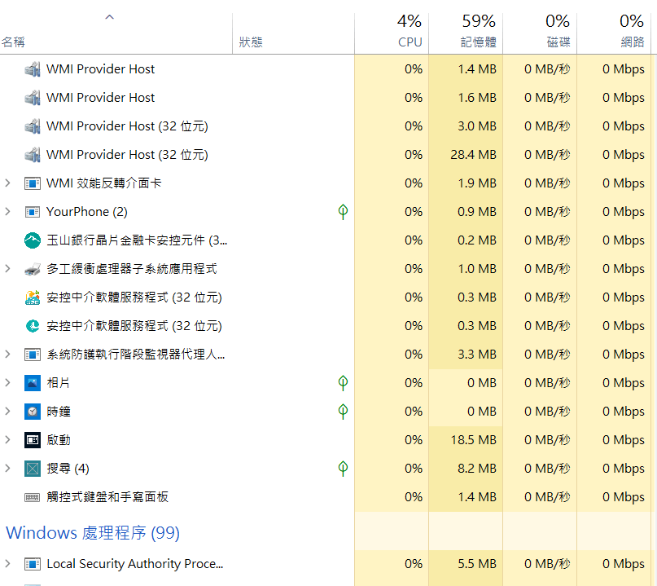Select the first WMI Provider Host row name
The height and width of the screenshot is (586, 657).
coord(101,69)
